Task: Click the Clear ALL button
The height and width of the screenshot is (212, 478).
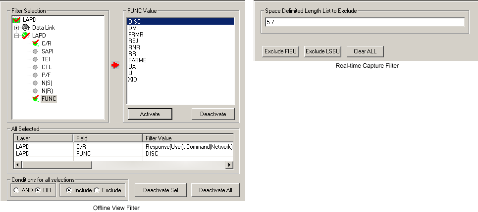Action: [365, 51]
